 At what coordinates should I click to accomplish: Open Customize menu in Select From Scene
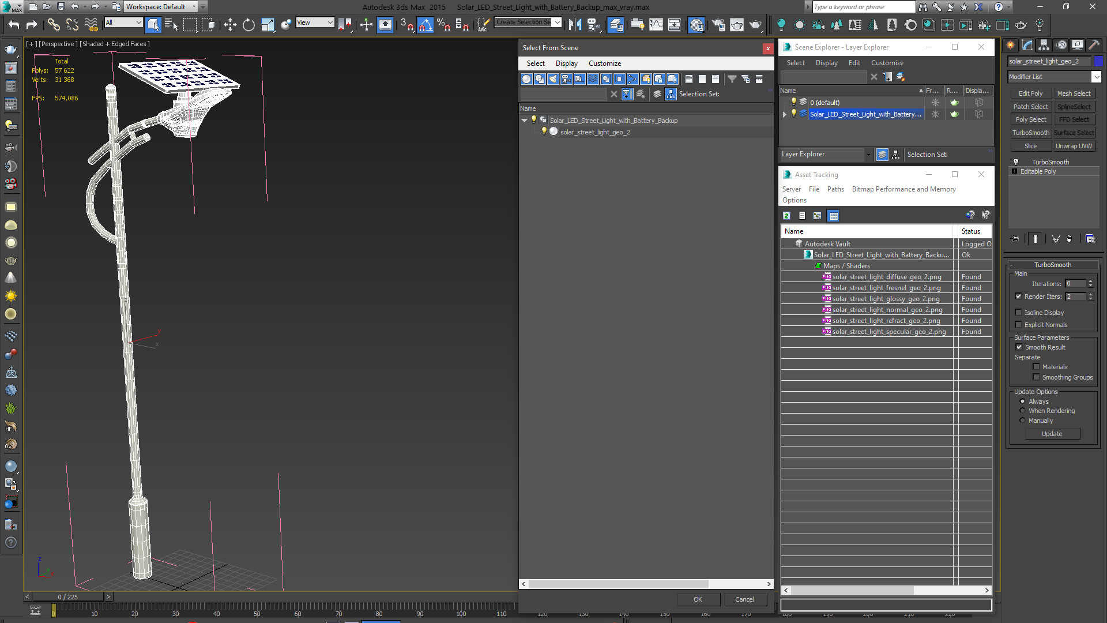604,63
